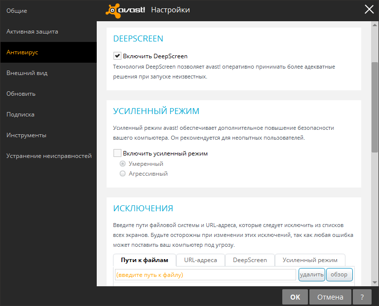The image size is (379, 306).
Task: Open the Подписка section
Action: [x=48, y=115]
